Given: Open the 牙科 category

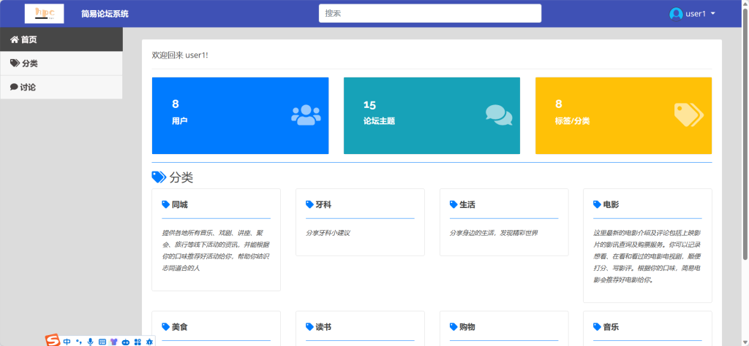Looking at the screenshot, I should click(x=323, y=205).
